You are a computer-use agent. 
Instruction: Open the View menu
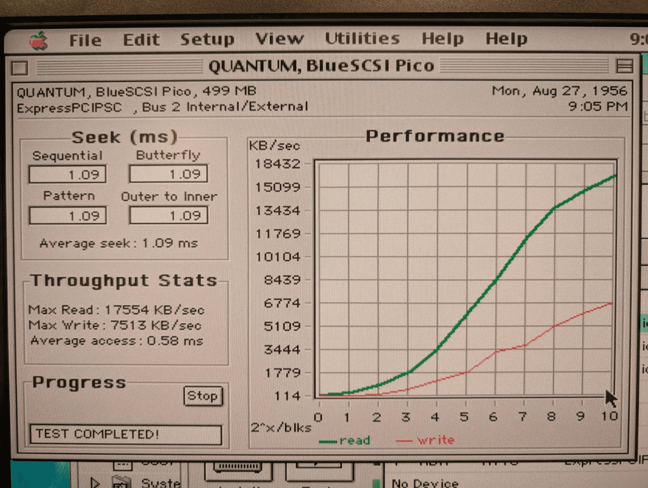tap(280, 39)
